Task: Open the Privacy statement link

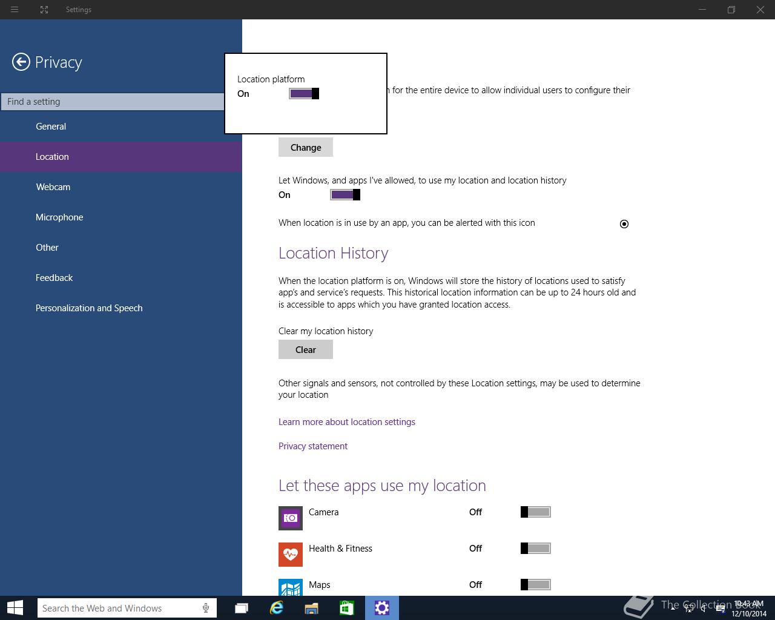Action: (313, 446)
